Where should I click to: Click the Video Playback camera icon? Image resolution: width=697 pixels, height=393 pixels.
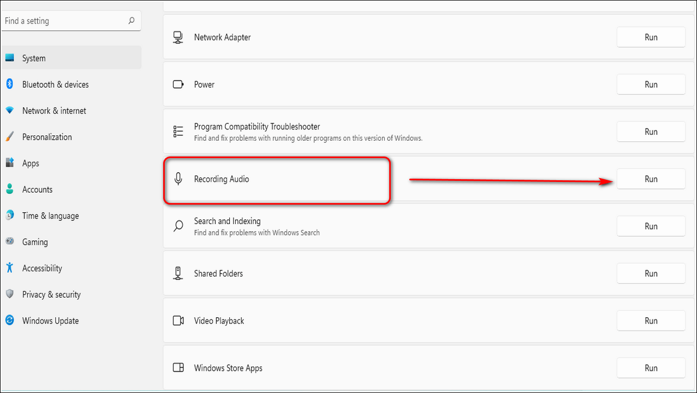click(x=178, y=320)
